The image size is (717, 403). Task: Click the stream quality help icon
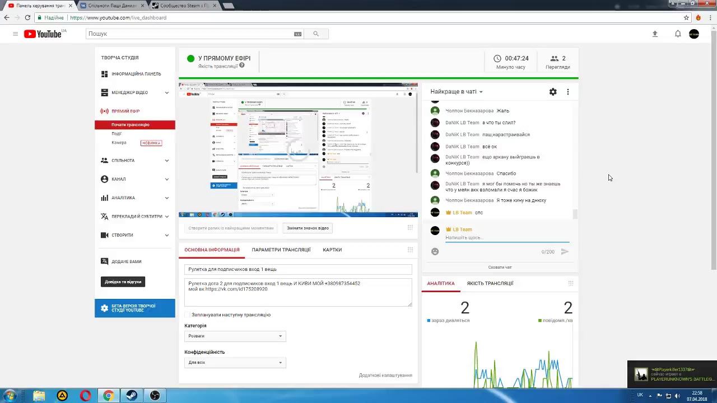pyautogui.click(x=242, y=65)
